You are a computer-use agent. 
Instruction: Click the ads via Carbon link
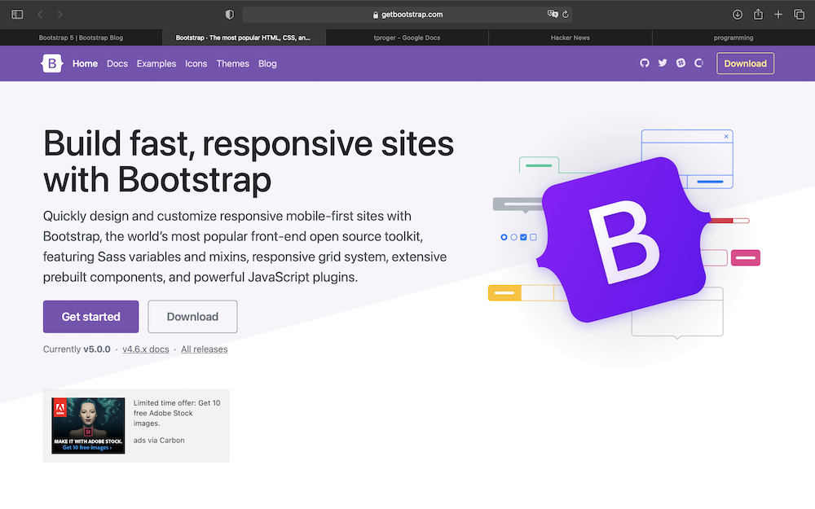point(159,440)
